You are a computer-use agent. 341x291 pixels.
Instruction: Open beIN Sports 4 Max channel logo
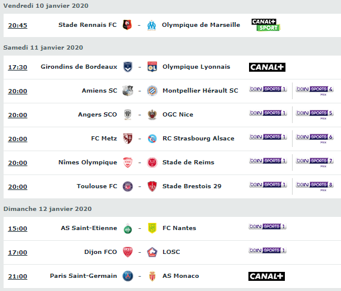pyautogui.click(x=315, y=90)
